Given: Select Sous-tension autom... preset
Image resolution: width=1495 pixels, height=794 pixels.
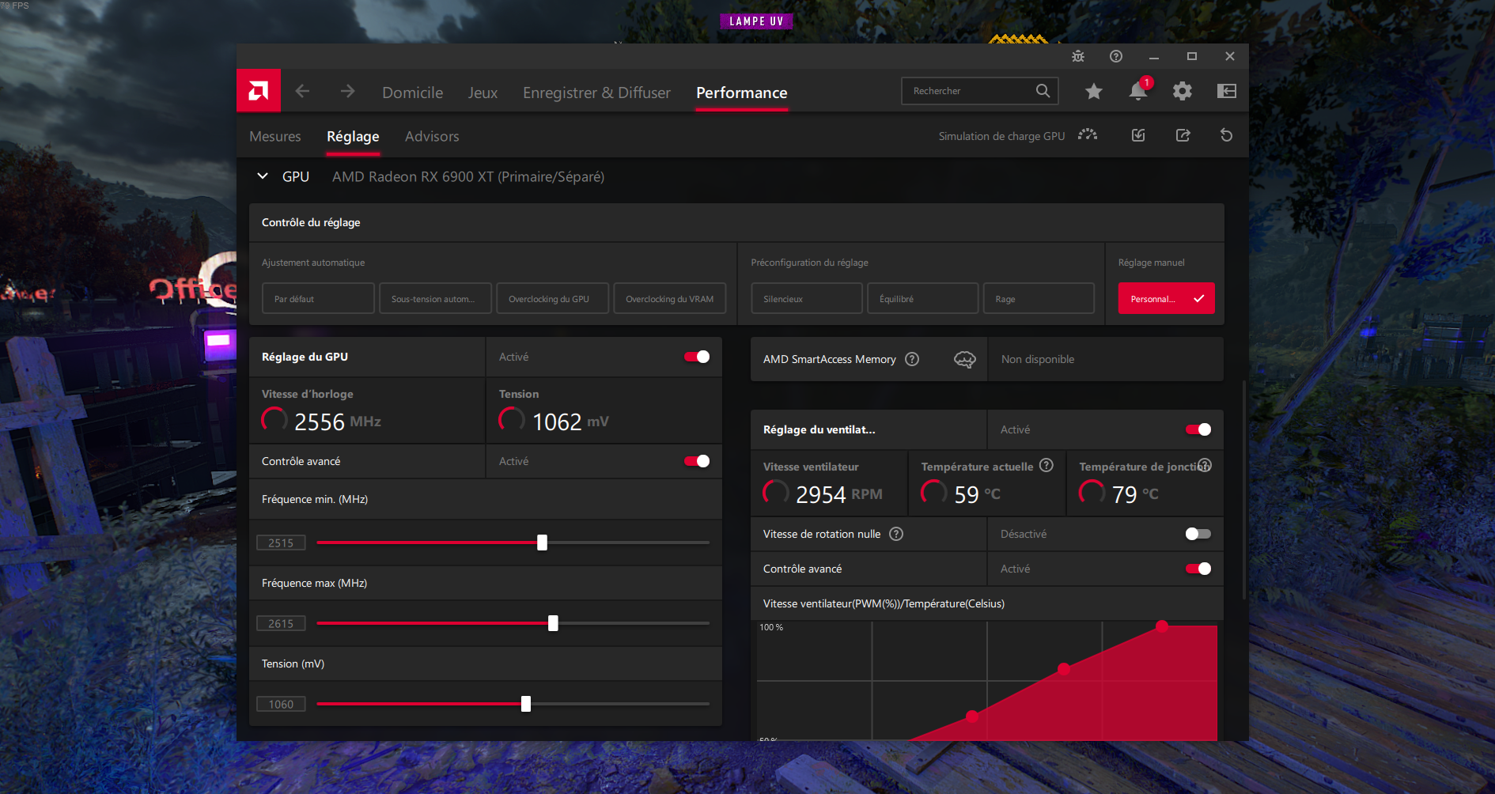Looking at the screenshot, I should pos(435,299).
